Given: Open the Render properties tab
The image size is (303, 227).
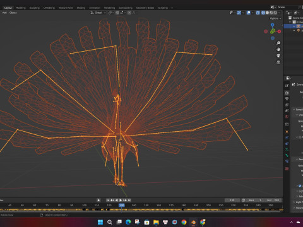Looking at the screenshot, I should pos(287,93).
